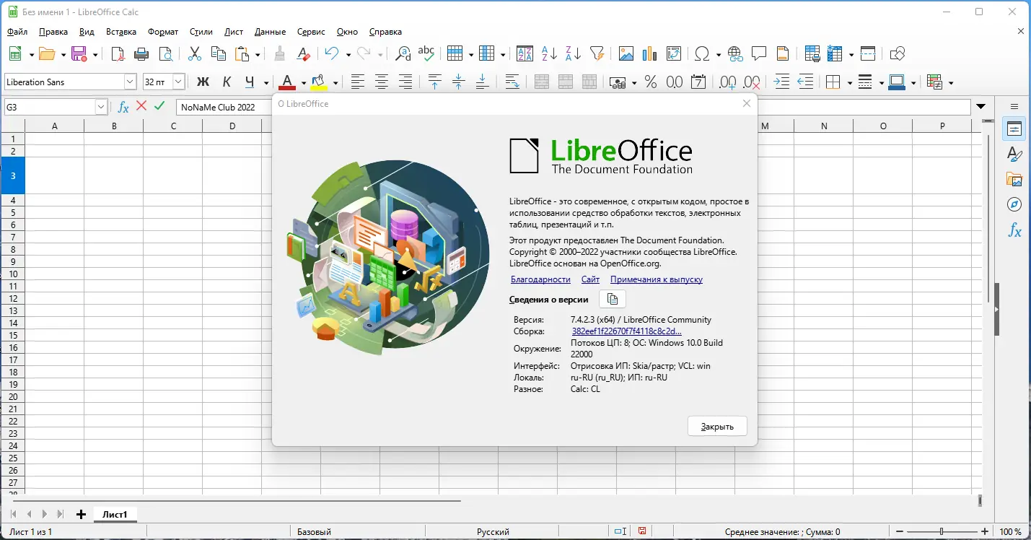Export directly as PDF
This screenshot has width=1031, height=540.
tap(118, 53)
